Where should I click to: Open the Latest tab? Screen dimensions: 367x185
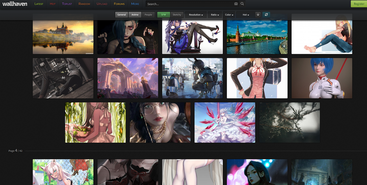[x=39, y=4]
